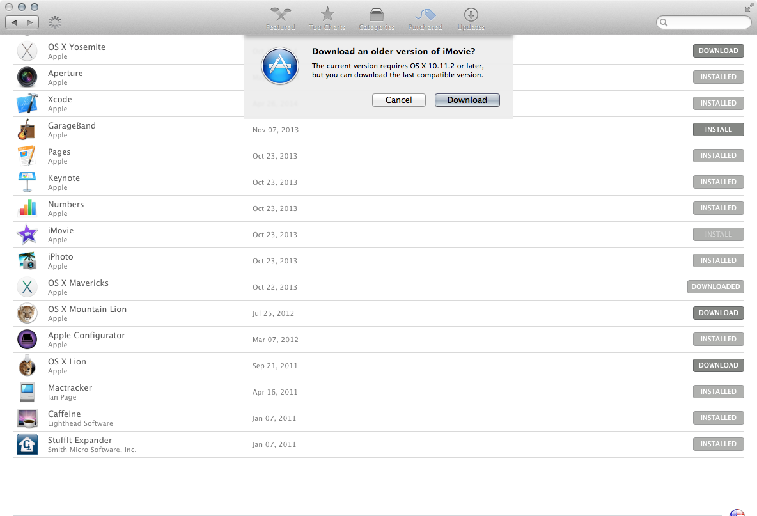
Task: Click the Caffeine coffee cup icon
Action: pos(27,418)
